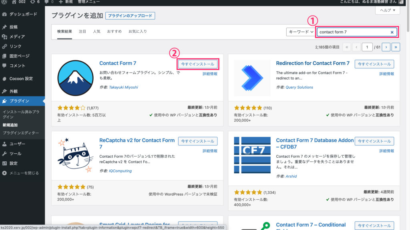This screenshot has width=410, height=230.
Task: Click the WordPress logo in admin bar
Action: point(4,2)
